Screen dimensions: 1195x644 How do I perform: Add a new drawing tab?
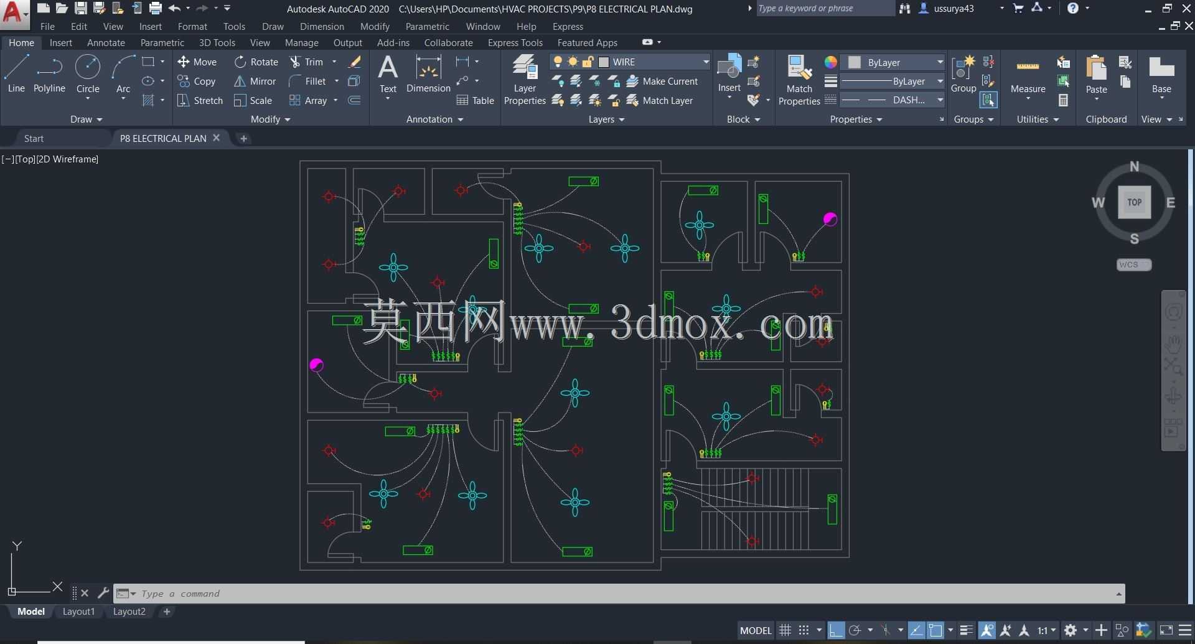click(x=243, y=138)
